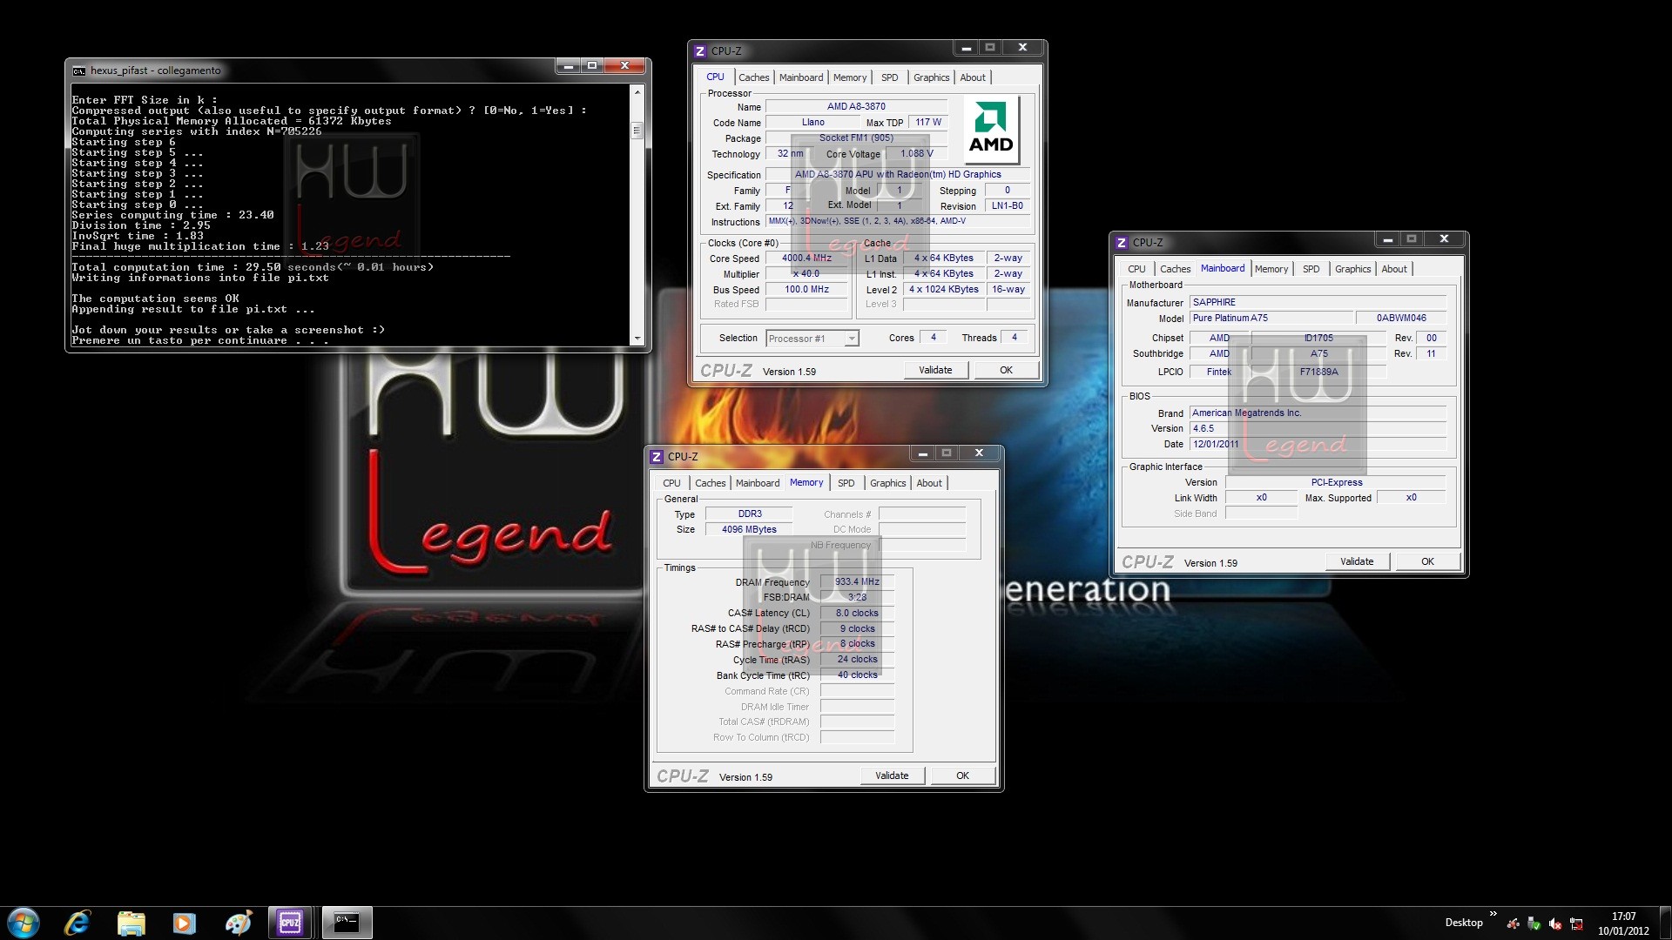Click Graphic Interface Version PCI-Express
Image resolution: width=1672 pixels, height=940 pixels.
point(1336,483)
